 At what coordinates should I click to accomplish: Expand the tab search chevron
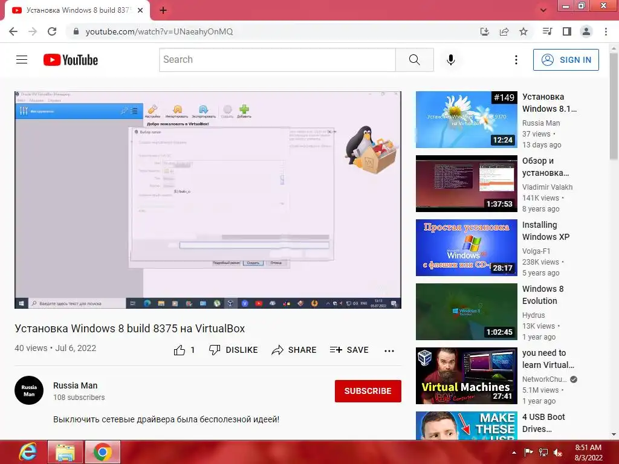coord(543,10)
